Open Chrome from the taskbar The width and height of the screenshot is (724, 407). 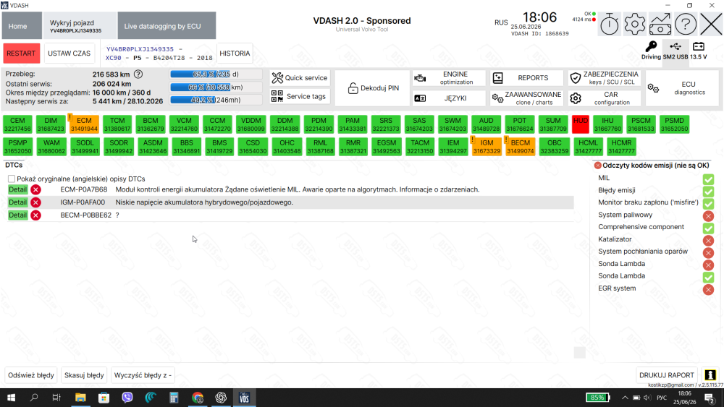[x=198, y=398]
